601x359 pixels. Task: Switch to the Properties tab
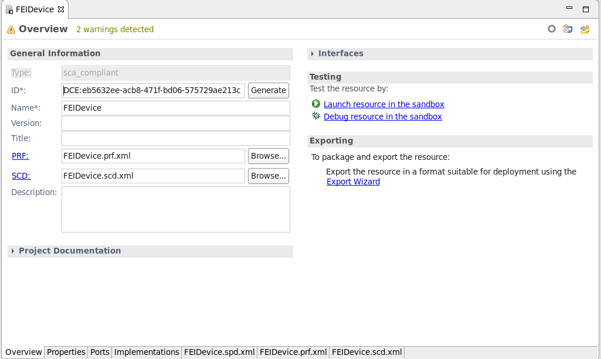point(66,352)
